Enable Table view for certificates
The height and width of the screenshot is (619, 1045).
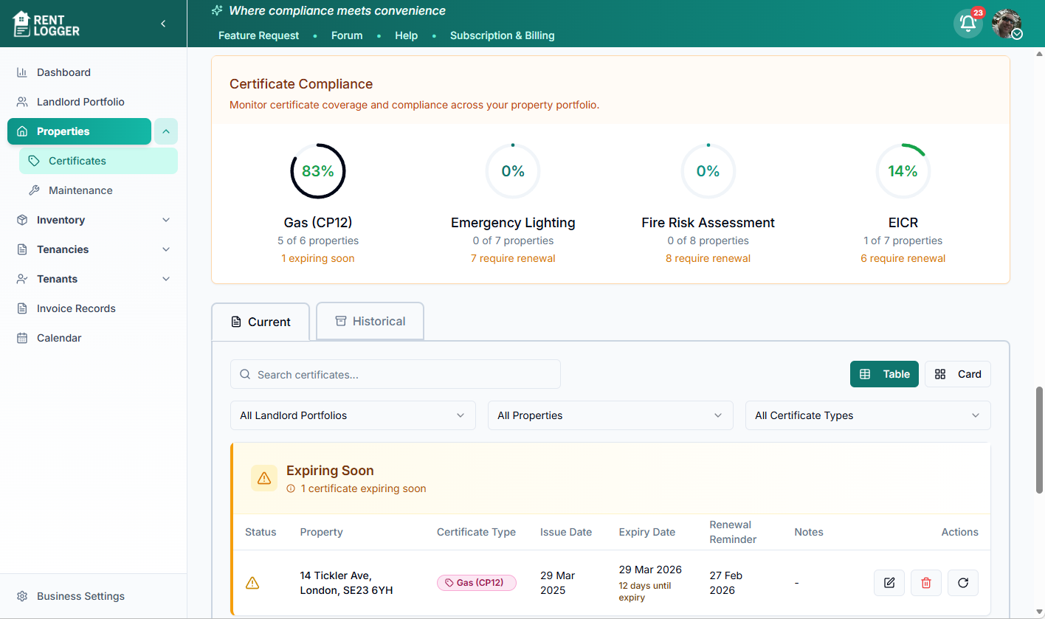(884, 373)
